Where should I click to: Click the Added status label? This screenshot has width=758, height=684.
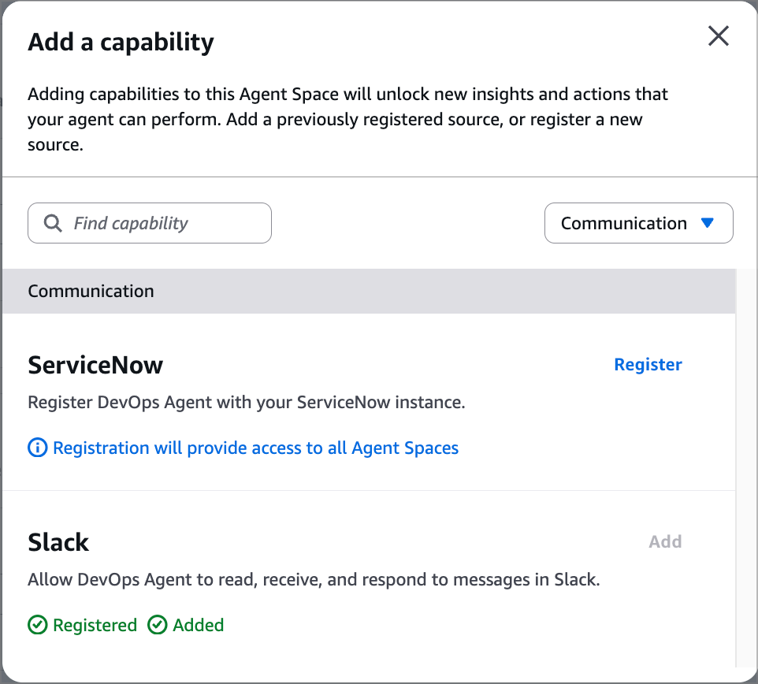(x=199, y=626)
